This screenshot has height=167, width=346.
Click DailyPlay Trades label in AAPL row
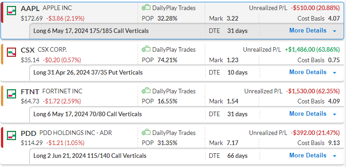[174, 8]
